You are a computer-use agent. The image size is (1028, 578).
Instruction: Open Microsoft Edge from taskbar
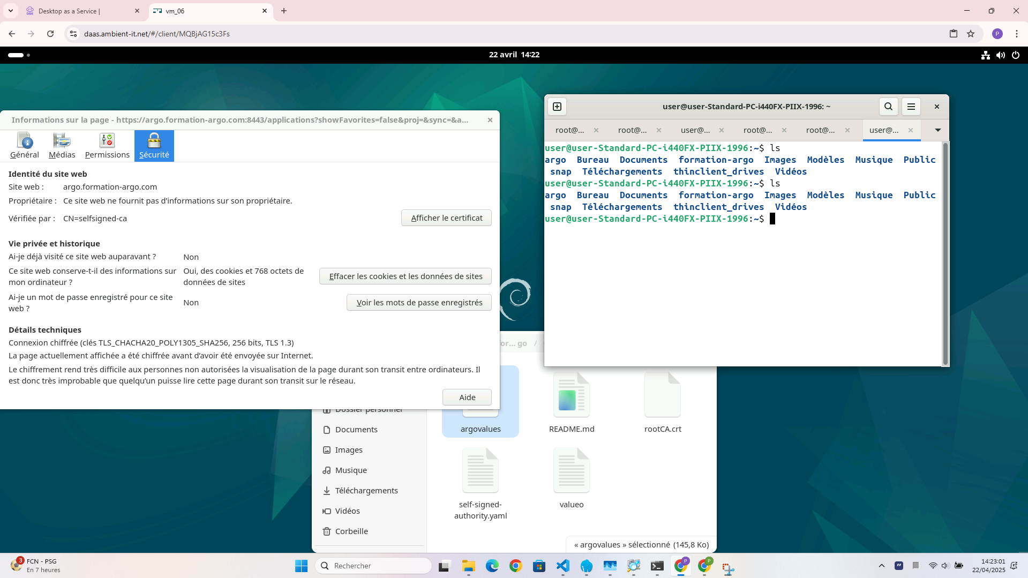(492, 566)
